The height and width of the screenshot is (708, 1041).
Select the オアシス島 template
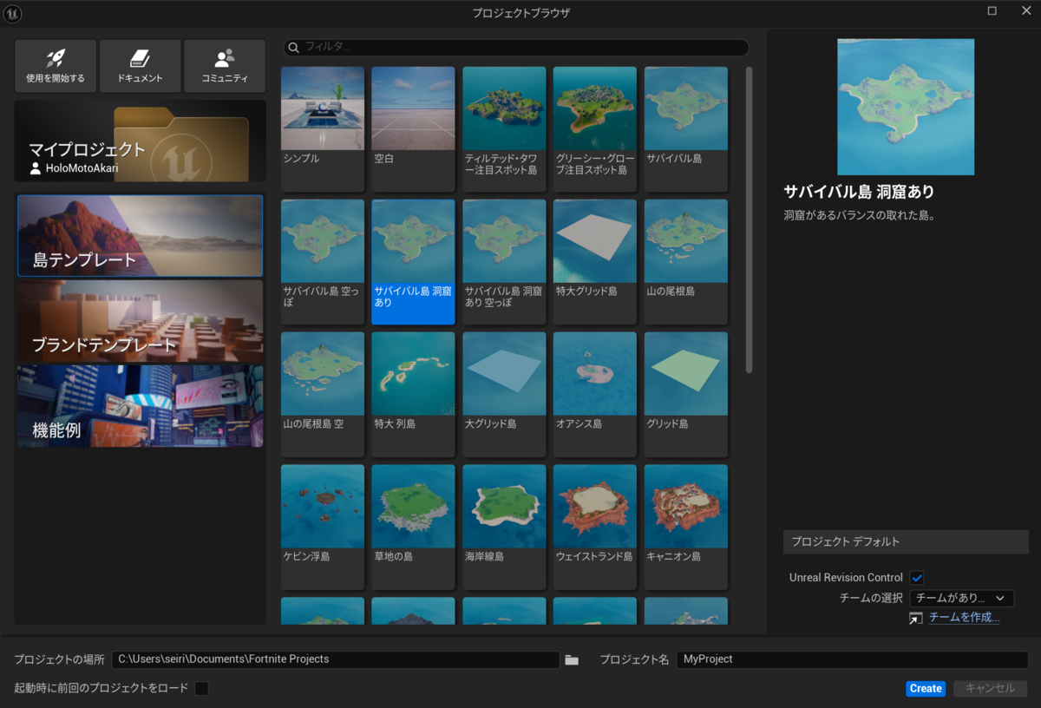click(x=594, y=395)
